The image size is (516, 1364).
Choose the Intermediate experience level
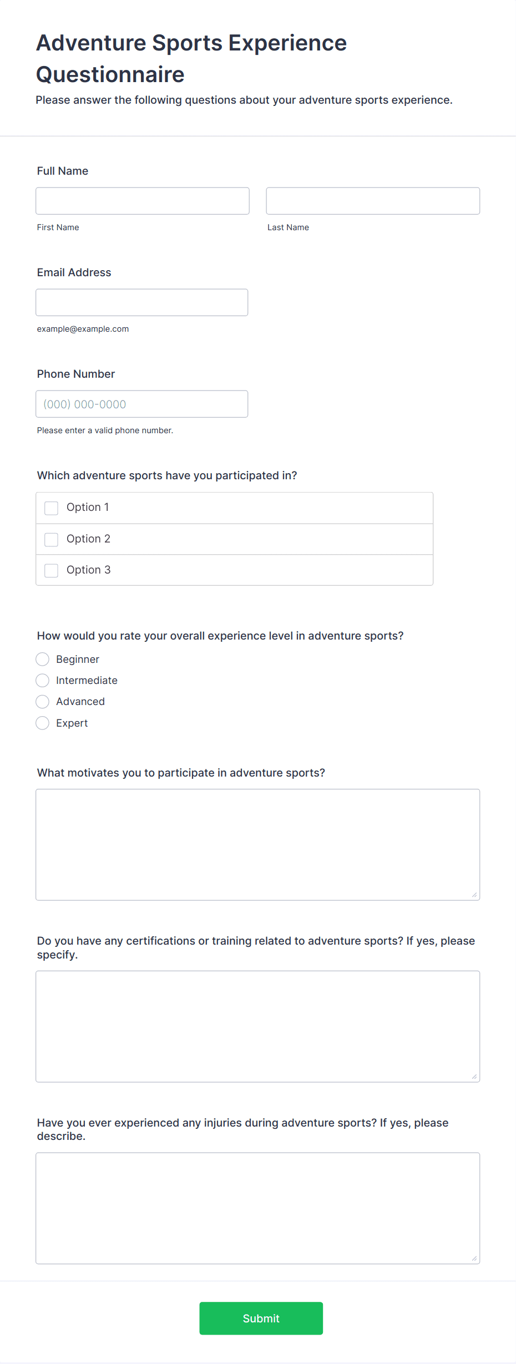point(43,680)
